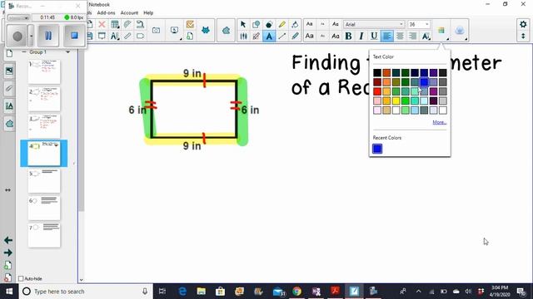Expand the Group 1 dropdown arrow
This screenshot has width=533, height=299.
pyautogui.click(x=67, y=52)
